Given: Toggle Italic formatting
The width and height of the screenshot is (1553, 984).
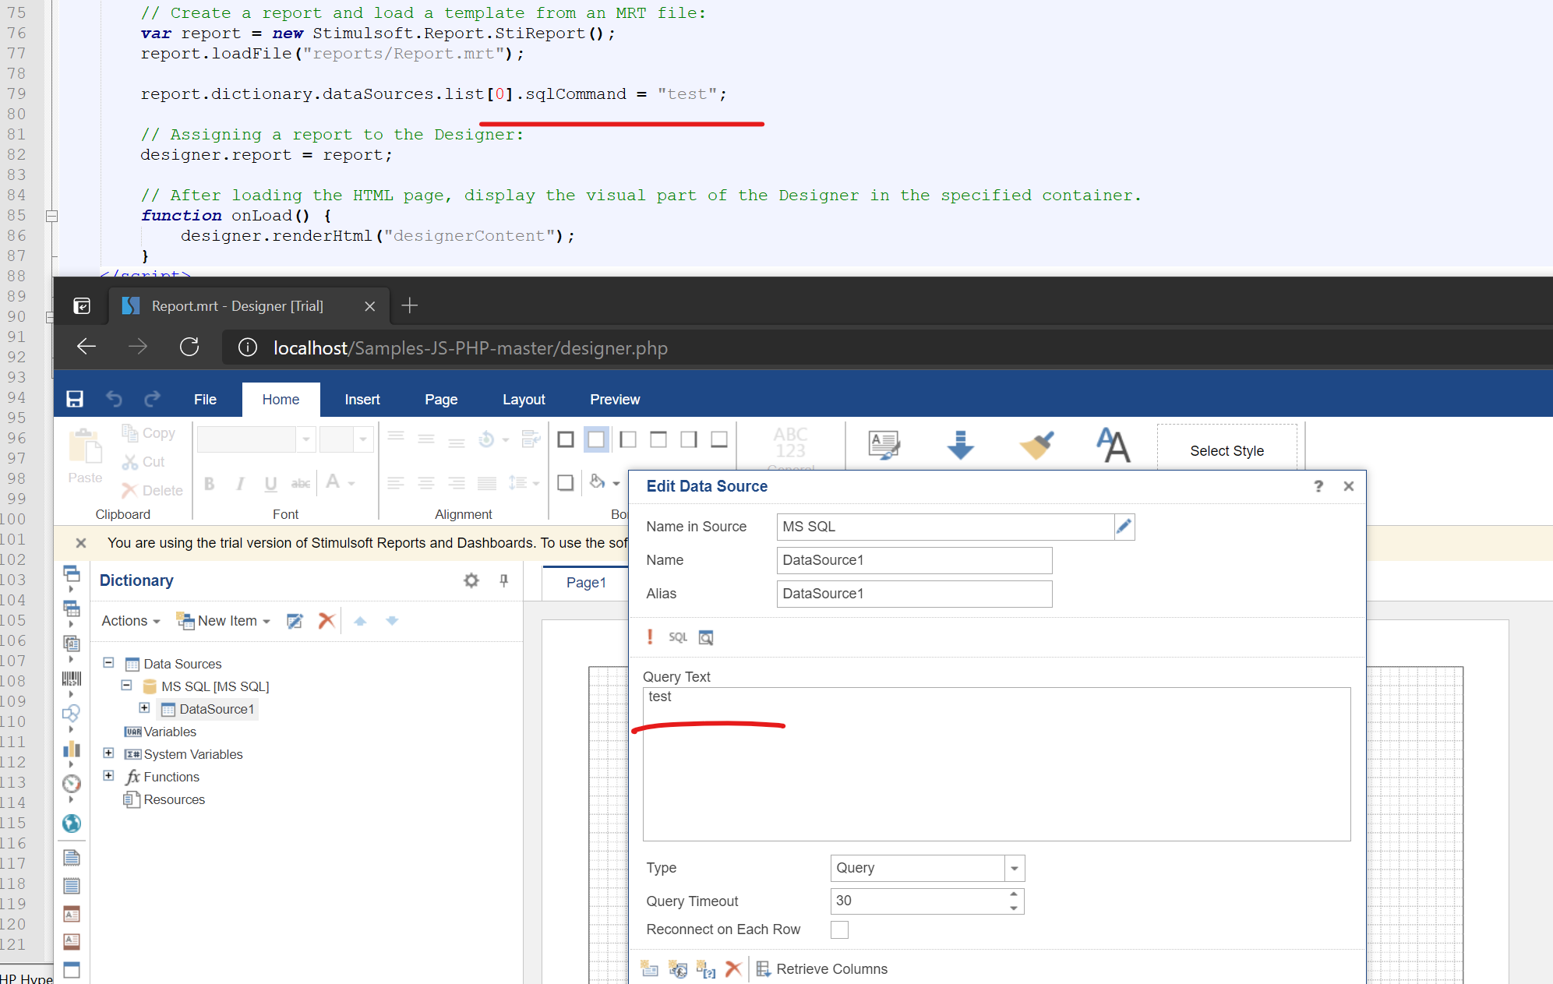Looking at the screenshot, I should click(x=240, y=484).
